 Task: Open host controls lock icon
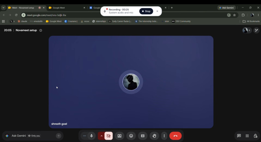pyautogui.click(x=255, y=136)
